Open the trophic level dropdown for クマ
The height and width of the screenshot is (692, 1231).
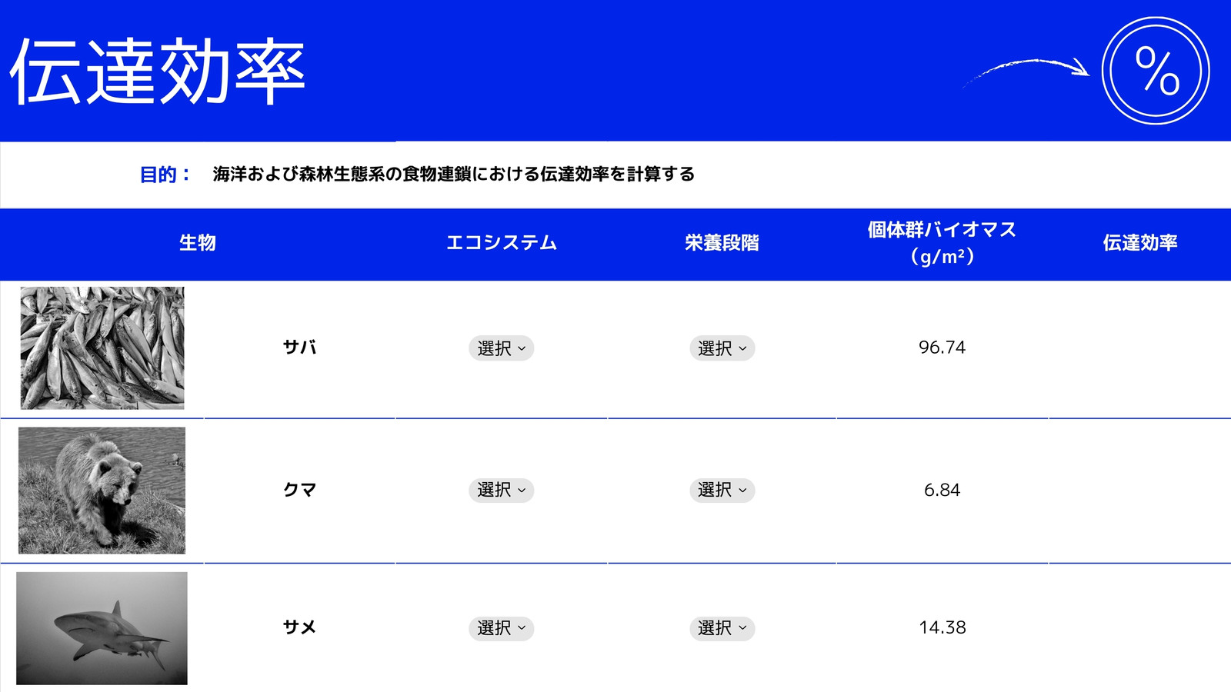[x=722, y=490]
